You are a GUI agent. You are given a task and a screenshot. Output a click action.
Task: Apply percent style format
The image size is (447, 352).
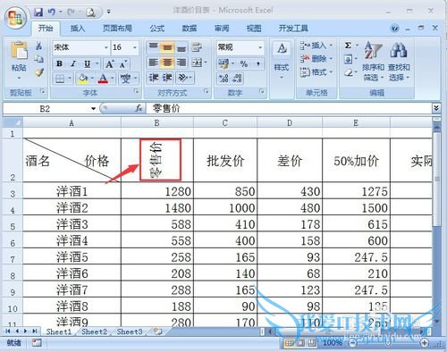[244, 63]
